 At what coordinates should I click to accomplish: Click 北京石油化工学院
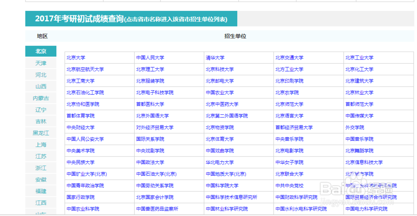click(x=85, y=93)
